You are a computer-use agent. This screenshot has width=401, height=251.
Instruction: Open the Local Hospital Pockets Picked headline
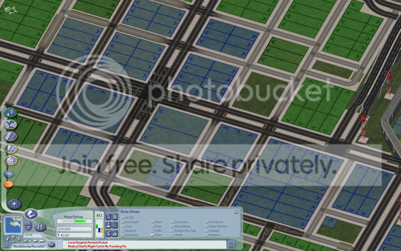point(88,242)
